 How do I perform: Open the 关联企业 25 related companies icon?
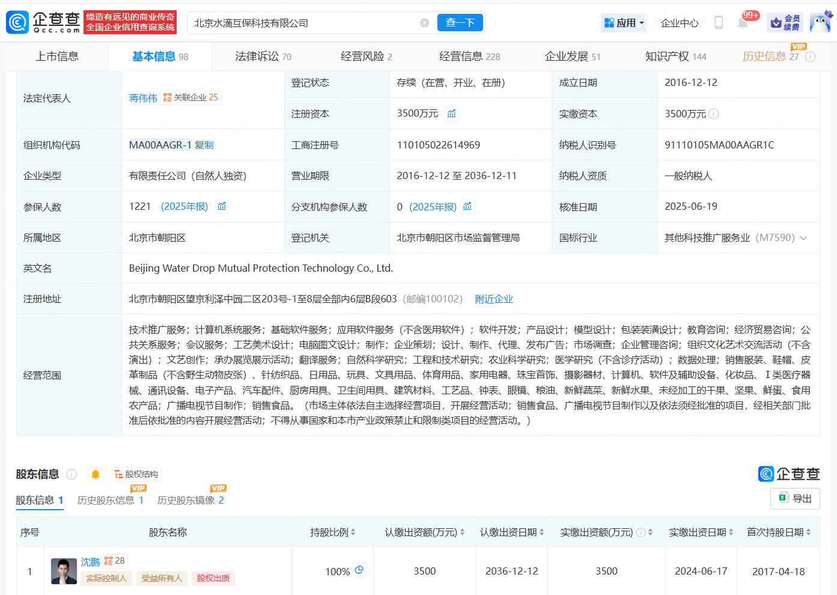[190, 97]
